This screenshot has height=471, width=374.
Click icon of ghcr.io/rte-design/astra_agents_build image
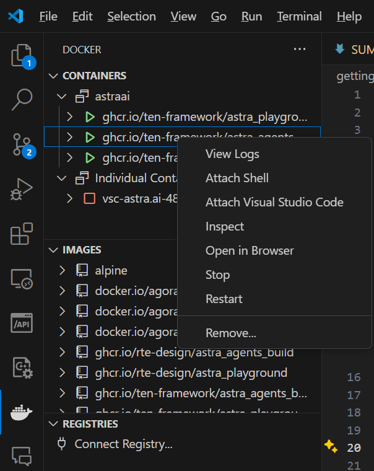coord(82,353)
